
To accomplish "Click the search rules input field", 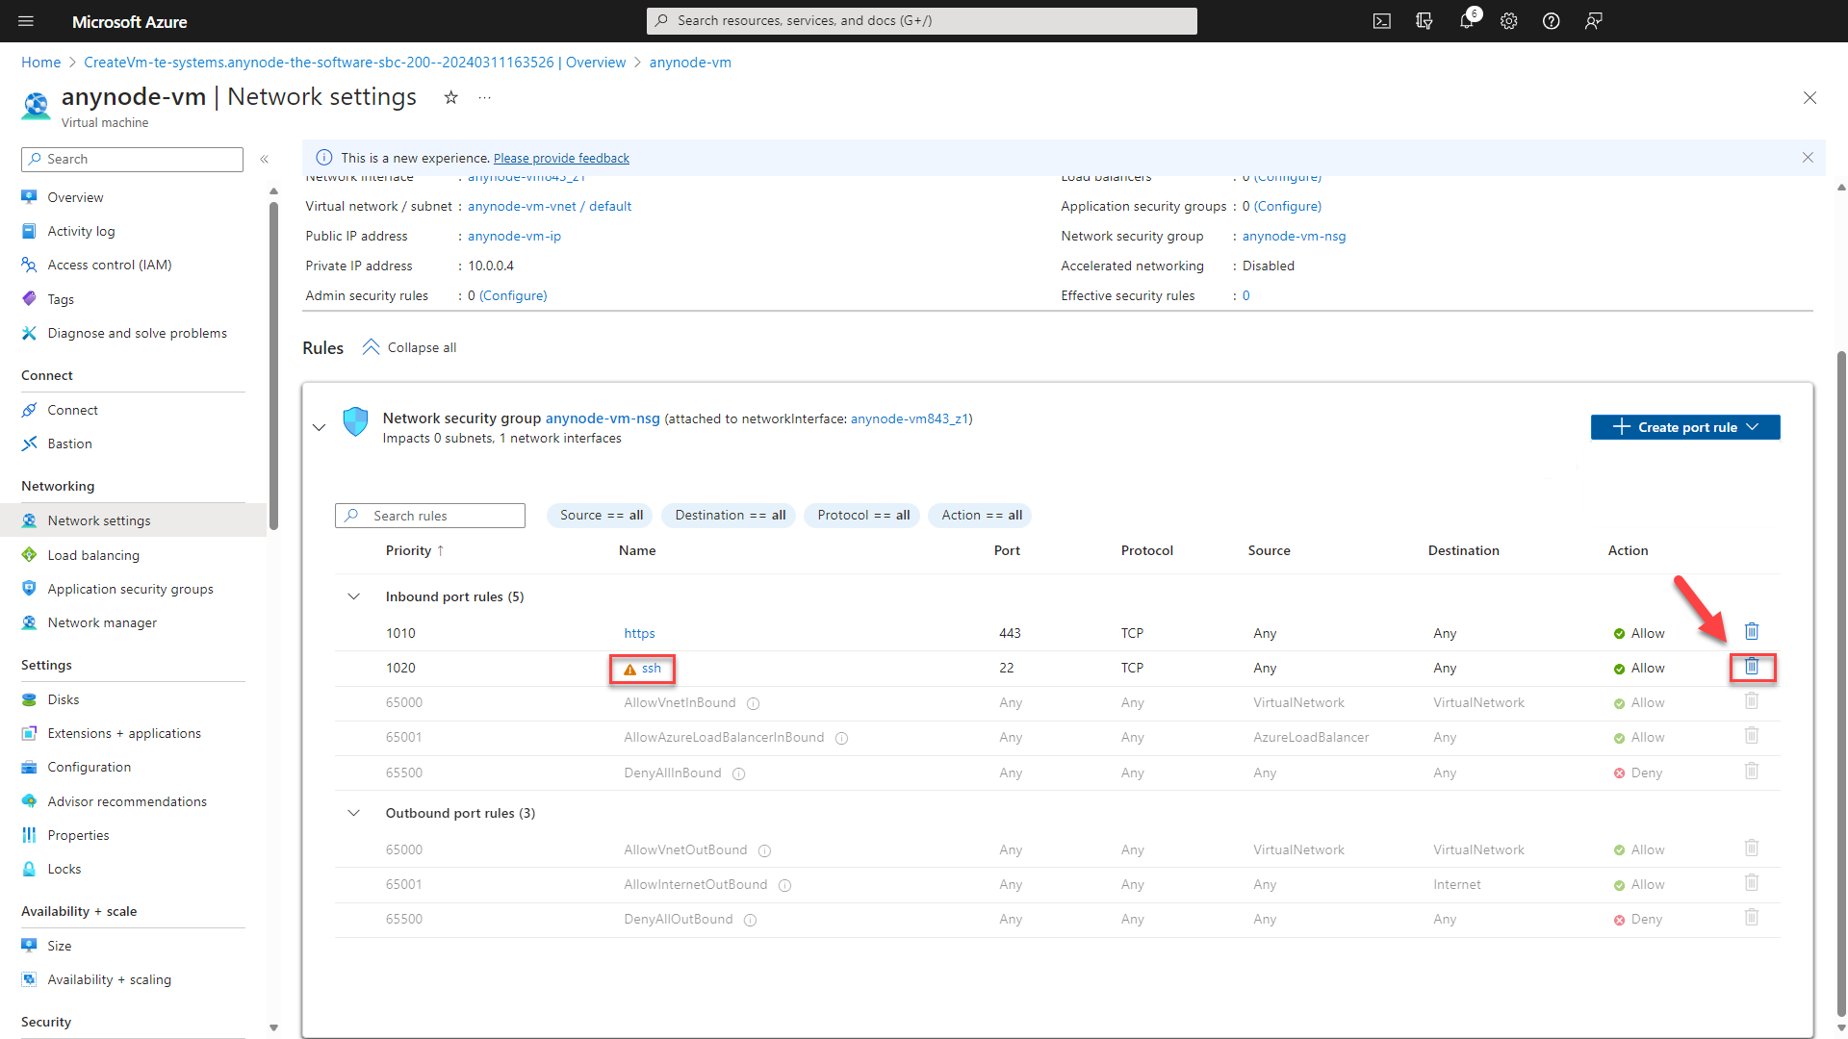I will pos(429,514).
